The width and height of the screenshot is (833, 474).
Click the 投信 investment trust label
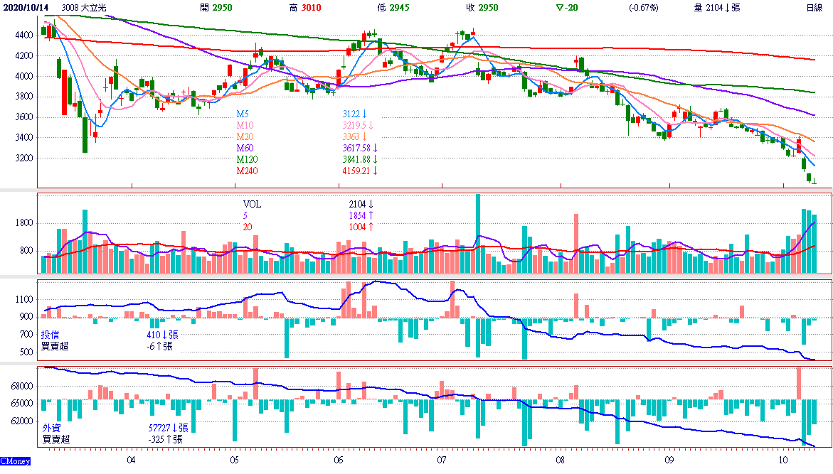(50, 335)
